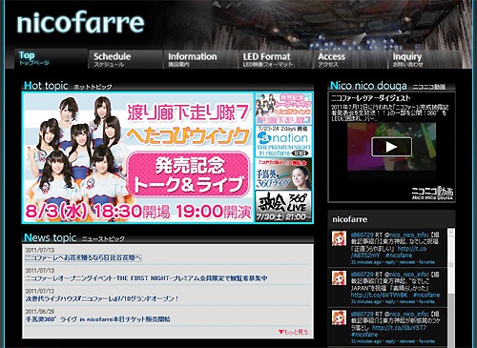Image resolution: width=477 pixels, height=348 pixels.
Task: Open the 2011/06/29 ticket sales news link
Action: [x=98, y=319]
